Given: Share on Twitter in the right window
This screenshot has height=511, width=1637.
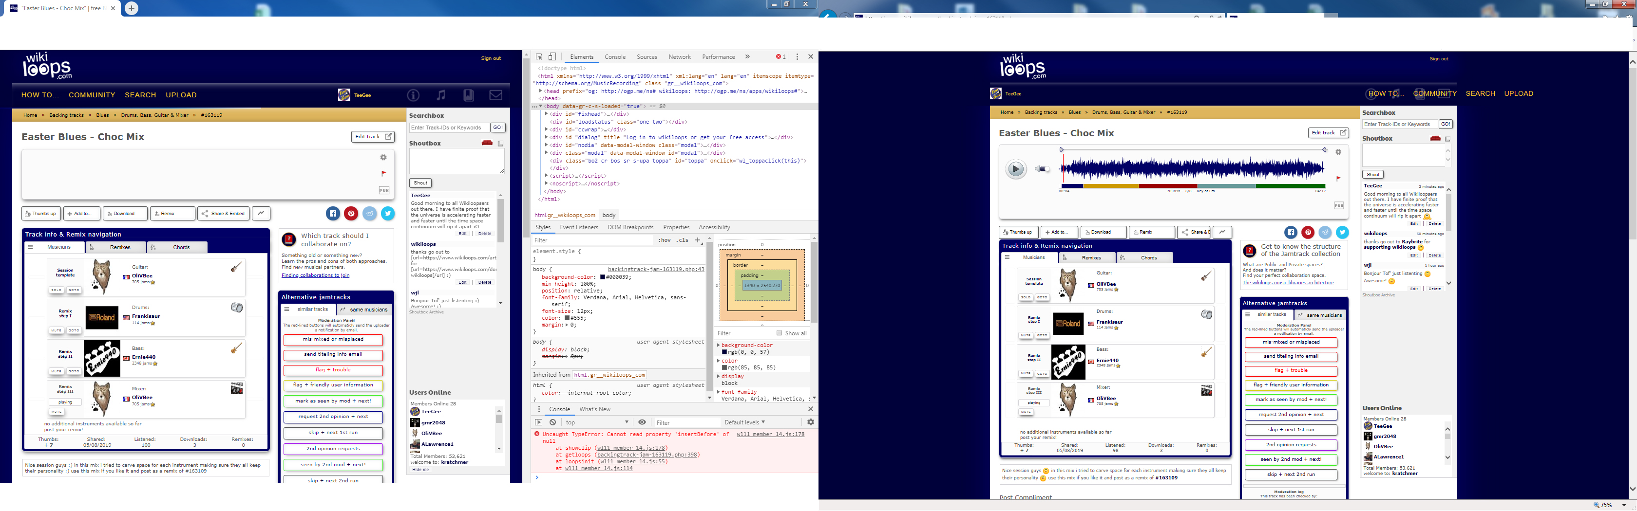Looking at the screenshot, I should tap(1342, 232).
